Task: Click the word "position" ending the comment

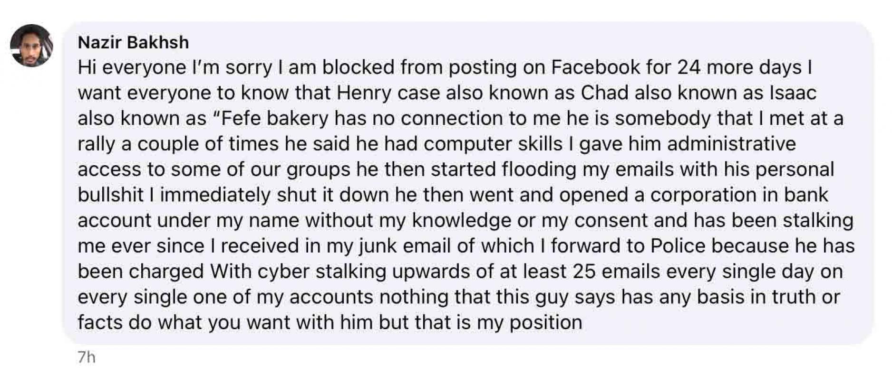Action: tap(546, 323)
